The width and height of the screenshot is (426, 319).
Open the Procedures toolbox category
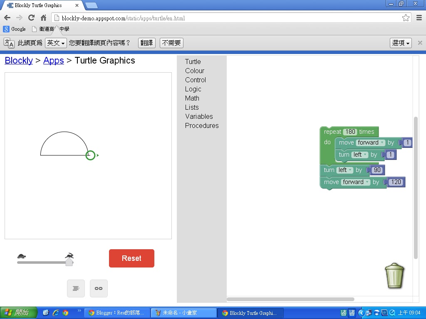202,125
